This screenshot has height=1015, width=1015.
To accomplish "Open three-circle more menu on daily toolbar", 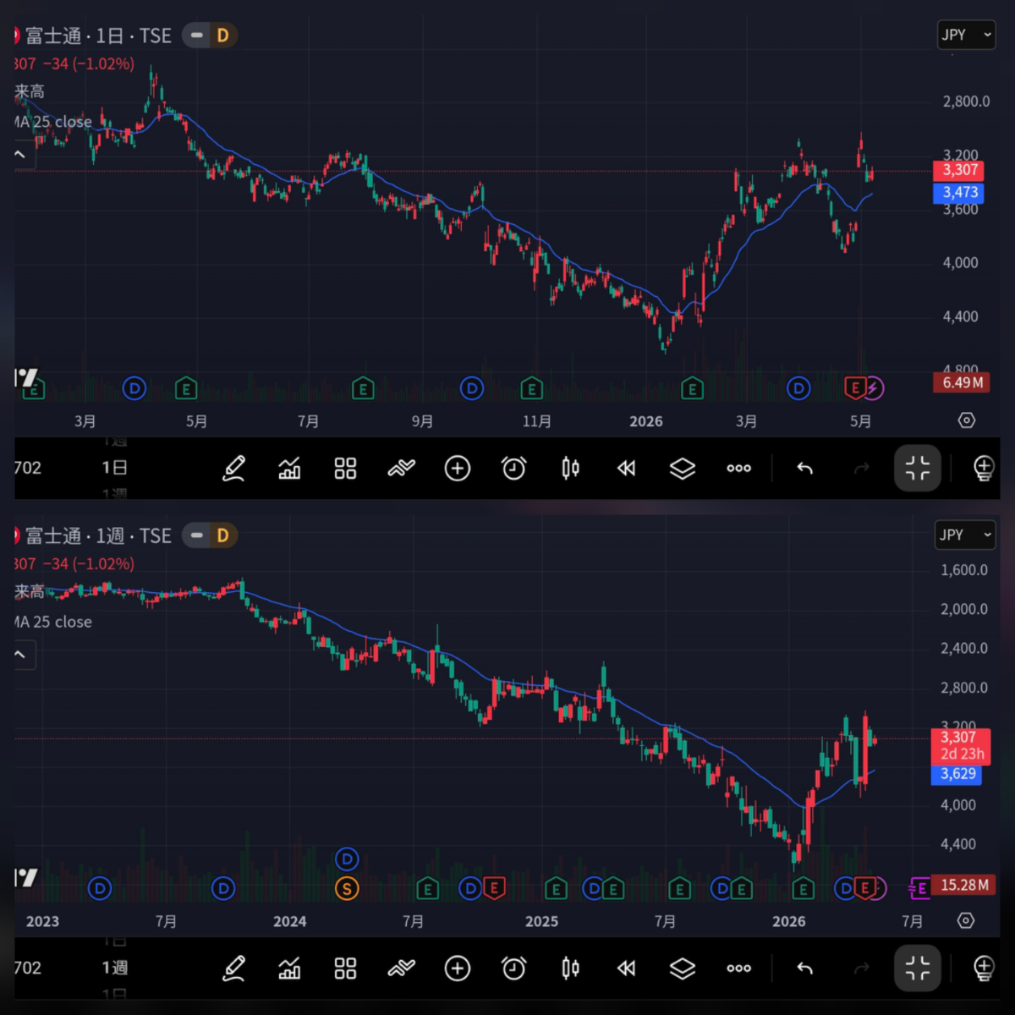I will 738,468.
